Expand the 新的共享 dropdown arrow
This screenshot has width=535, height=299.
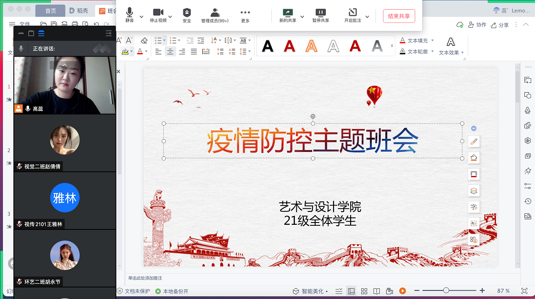tap(302, 17)
